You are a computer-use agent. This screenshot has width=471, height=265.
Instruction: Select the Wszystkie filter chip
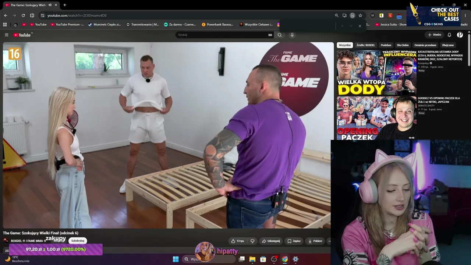(345, 45)
